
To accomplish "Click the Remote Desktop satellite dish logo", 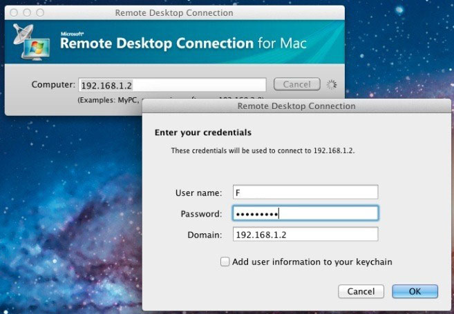I will pyautogui.click(x=31, y=42).
